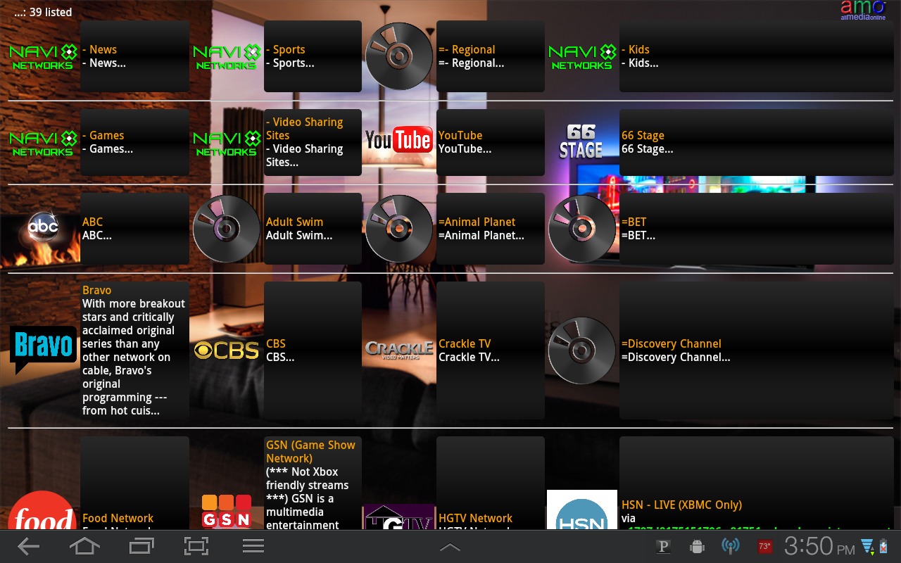This screenshot has width=901, height=563.
Task: Select the ABC channel logo
Action: [x=43, y=227]
